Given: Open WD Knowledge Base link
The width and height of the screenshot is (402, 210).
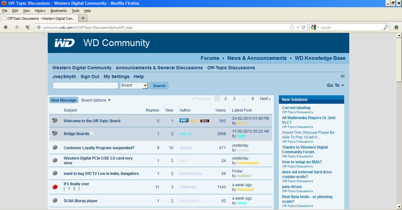Looking at the screenshot, I should pos(320,58).
